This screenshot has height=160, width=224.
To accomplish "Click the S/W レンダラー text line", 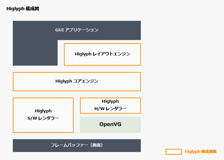I will pos(43,118).
